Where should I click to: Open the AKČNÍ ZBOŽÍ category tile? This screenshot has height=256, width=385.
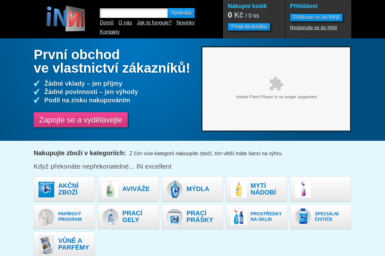pos(64,189)
